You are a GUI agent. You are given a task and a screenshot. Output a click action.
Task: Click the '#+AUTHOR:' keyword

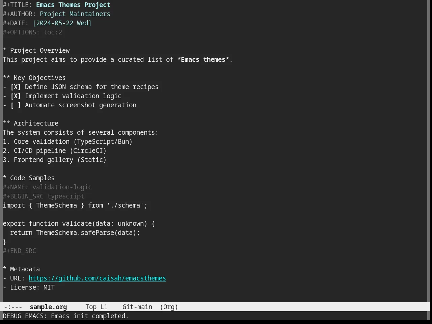(x=19, y=14)
